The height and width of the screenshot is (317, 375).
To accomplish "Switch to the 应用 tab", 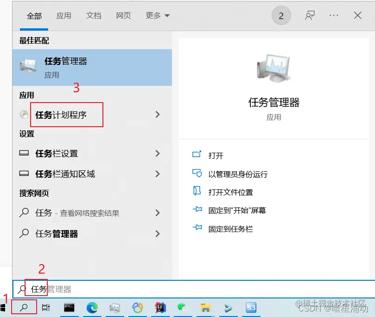I will [64, 15].
